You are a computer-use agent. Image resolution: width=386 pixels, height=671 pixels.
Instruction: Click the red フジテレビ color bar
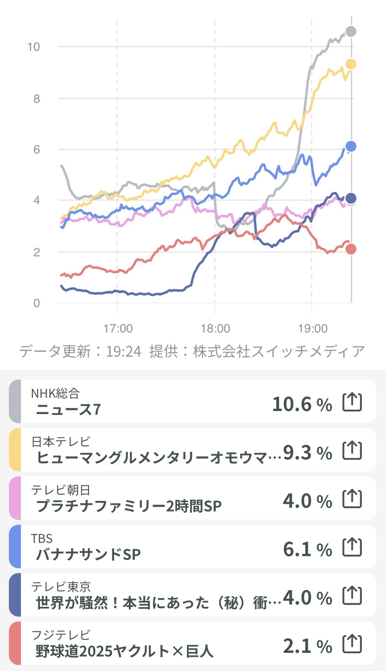15,643
